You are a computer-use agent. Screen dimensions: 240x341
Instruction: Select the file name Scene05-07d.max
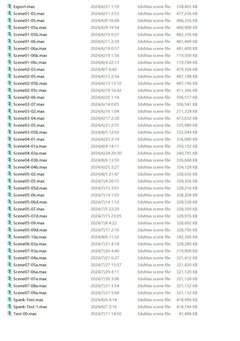pyautogui.click(x=30, y=216)
